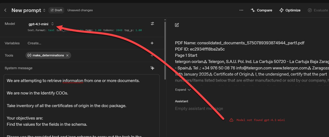Remove the make_determinations tool
Image resolution: width=329 pixels, height=137 pixels.
(67, 55)
